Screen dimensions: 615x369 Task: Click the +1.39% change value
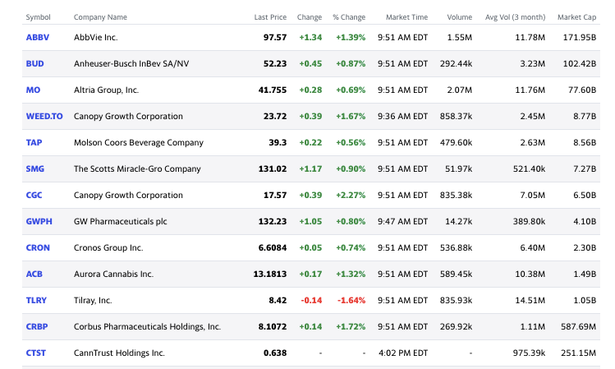click(351, 37)
